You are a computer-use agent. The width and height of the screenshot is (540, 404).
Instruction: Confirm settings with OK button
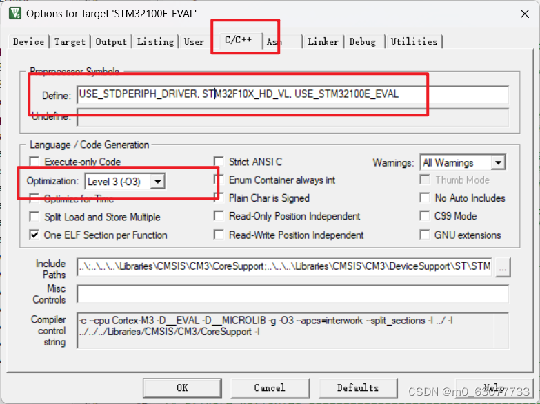point(182,388)
